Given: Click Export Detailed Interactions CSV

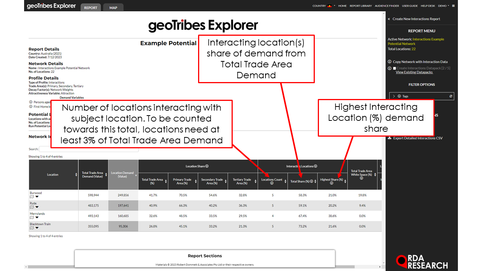Looking at the screenshot, I should coord(418,138).
